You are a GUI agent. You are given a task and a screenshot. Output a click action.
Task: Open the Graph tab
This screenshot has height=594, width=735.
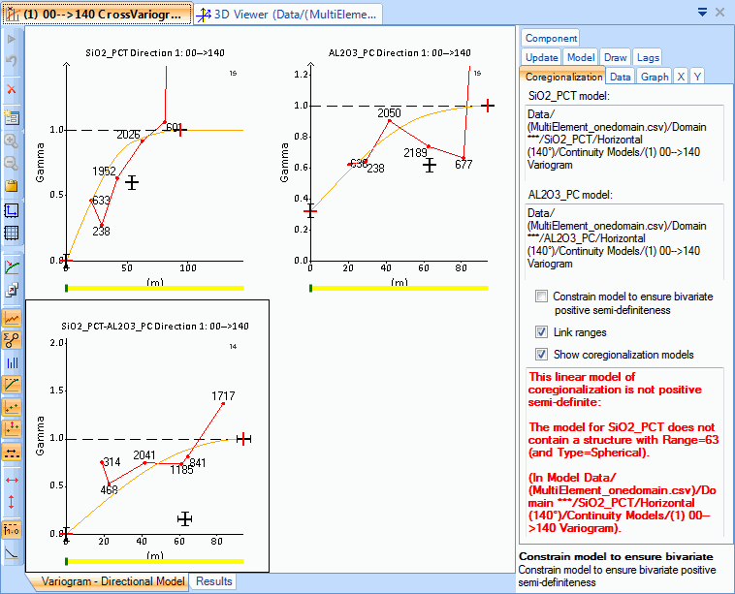click(x=655, y=77)
